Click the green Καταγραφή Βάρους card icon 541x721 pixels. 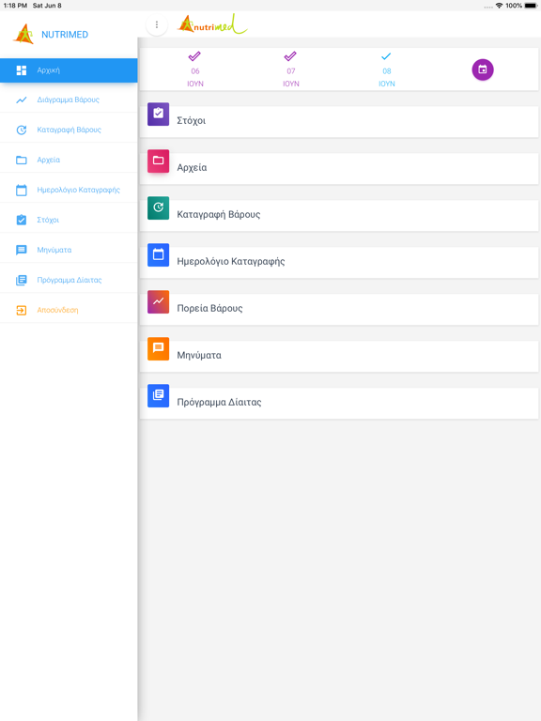158,207
